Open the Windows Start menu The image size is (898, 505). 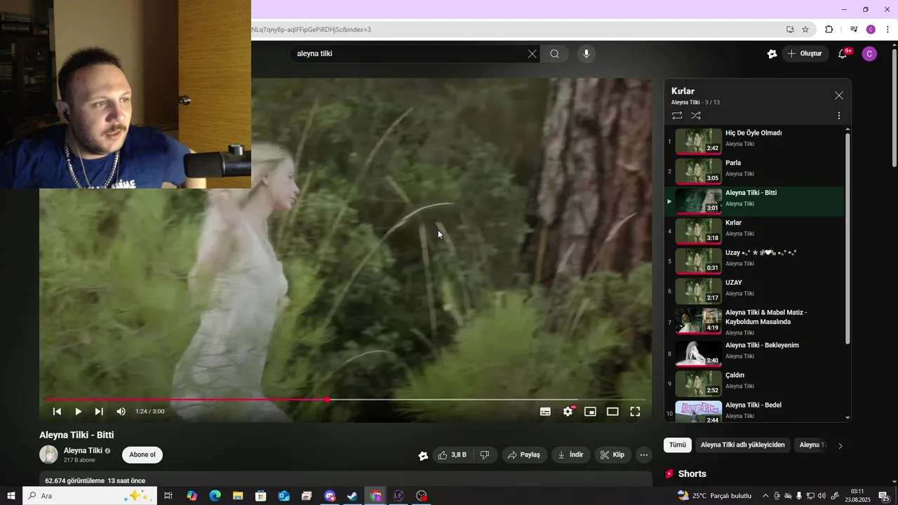pyautogui.click(x=11, y=496)
